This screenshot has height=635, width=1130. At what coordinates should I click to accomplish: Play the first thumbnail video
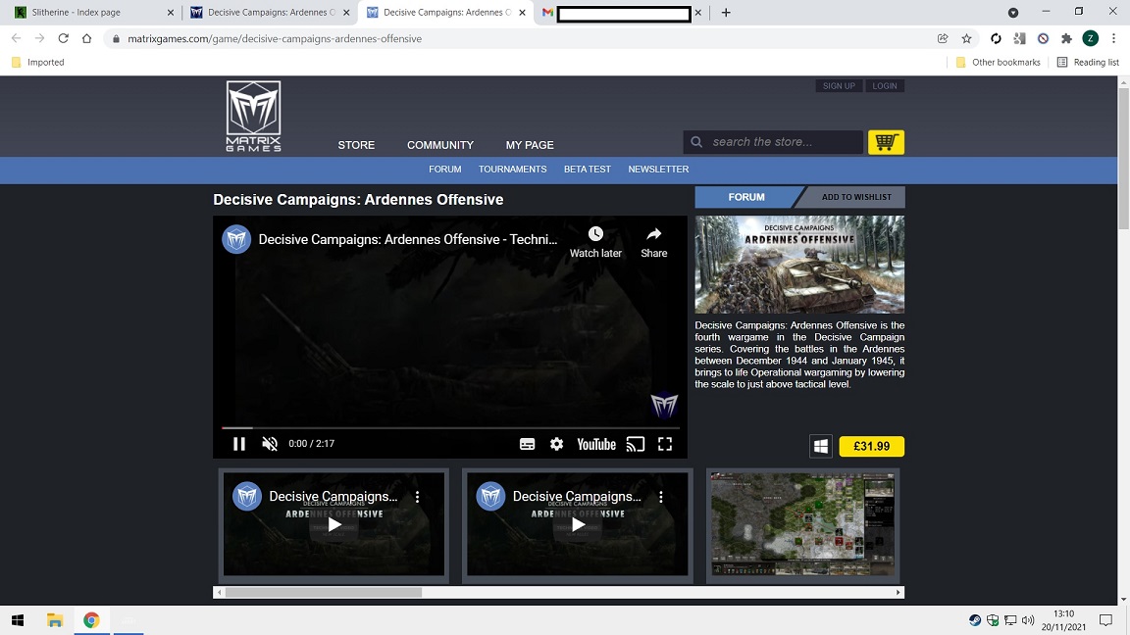pos(334,525)
